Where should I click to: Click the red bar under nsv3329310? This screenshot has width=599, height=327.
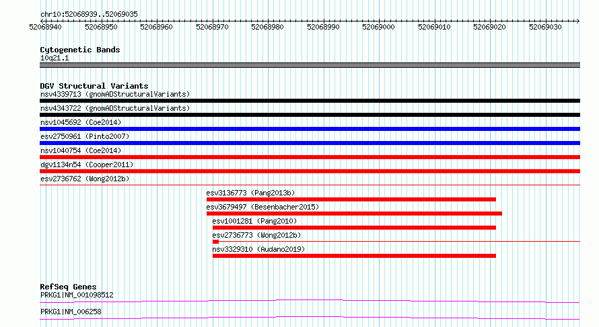tap(354, 256)
